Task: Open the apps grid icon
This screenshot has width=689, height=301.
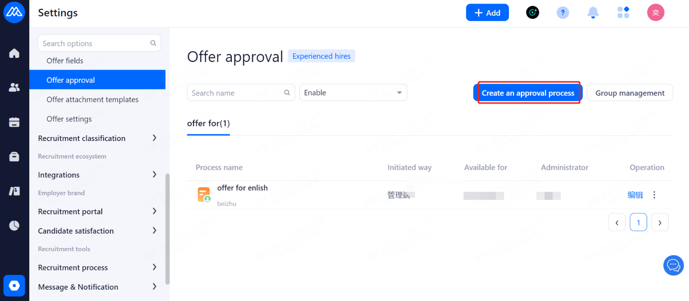Action: point(623,13)
